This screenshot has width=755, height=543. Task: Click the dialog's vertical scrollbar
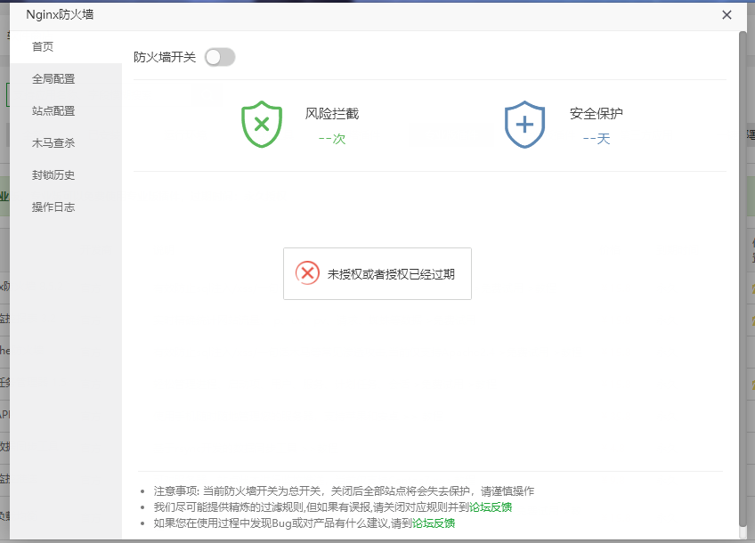point(743,280)
